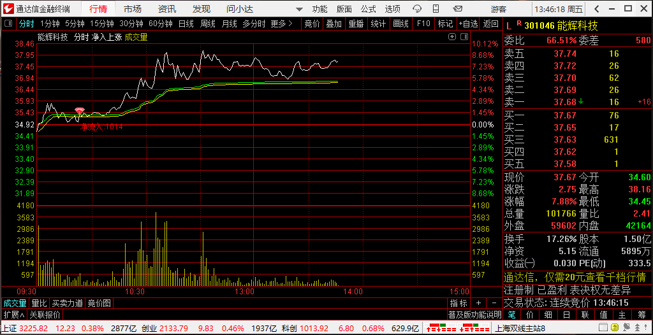Expand the 更多 period options

pyautogui.click(x=281, y=24)
